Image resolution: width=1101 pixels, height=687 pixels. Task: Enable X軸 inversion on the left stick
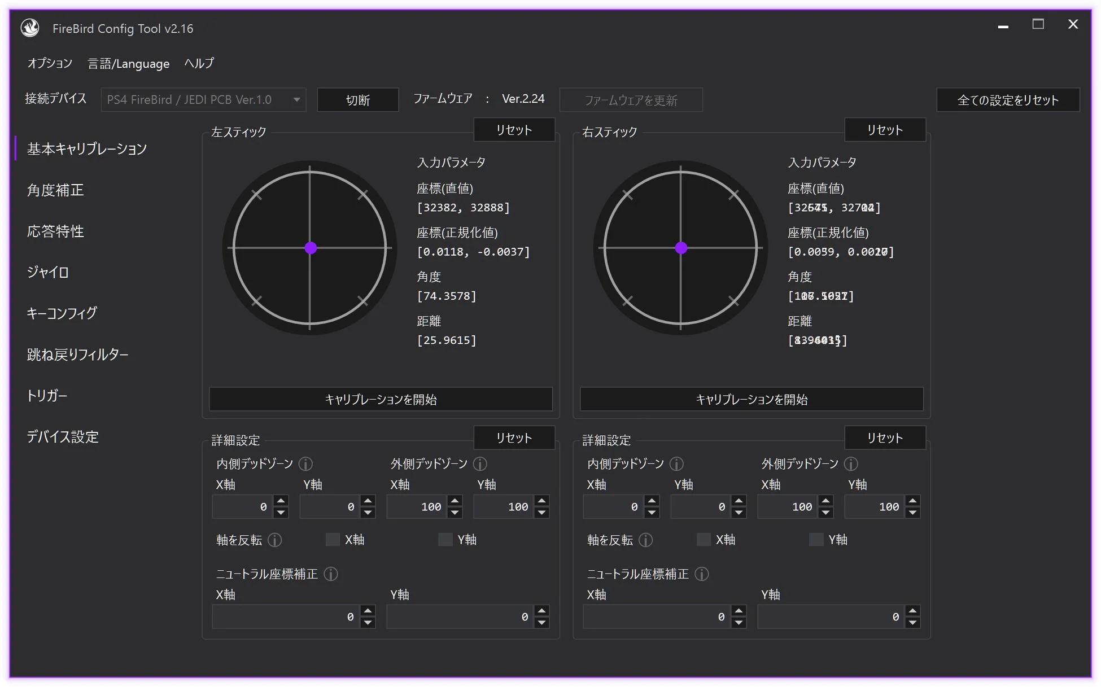coord(333,540)
